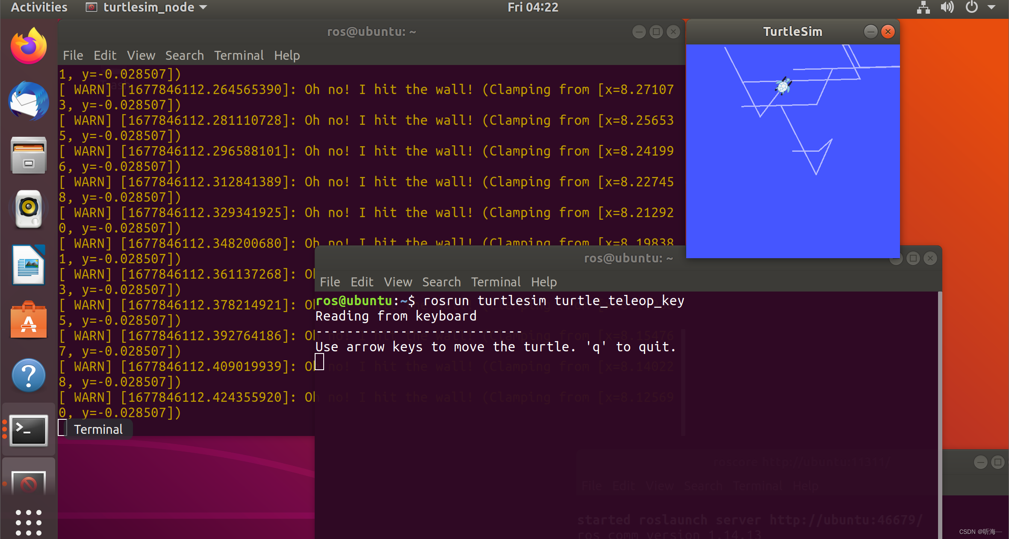Open Terminal menu in teleop terminal window
This screenshot has width=1009, height=539.
click(496, 282)
